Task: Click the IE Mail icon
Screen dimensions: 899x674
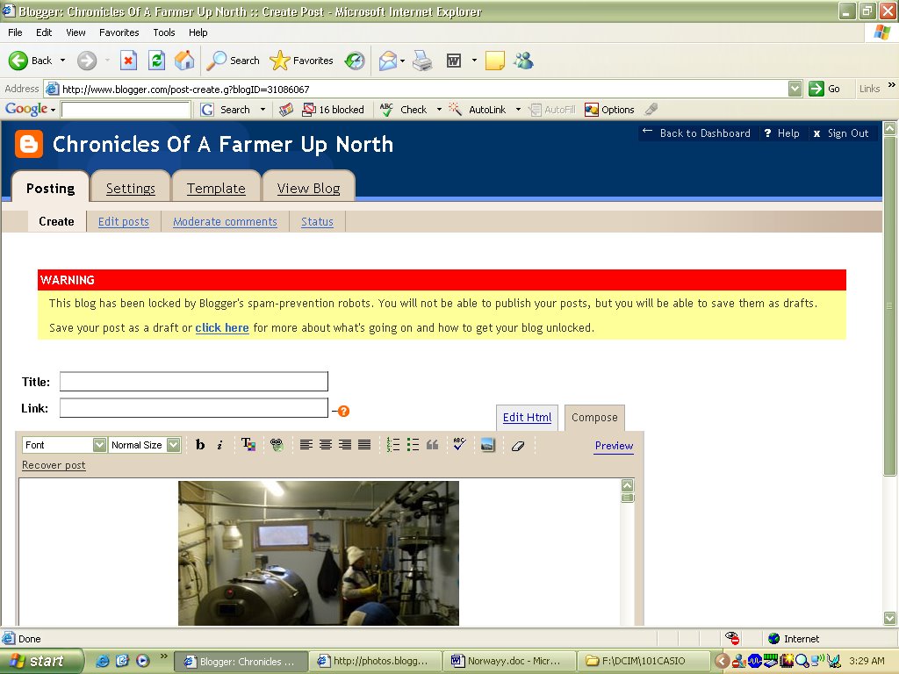Action: click(x=388, y=61)
